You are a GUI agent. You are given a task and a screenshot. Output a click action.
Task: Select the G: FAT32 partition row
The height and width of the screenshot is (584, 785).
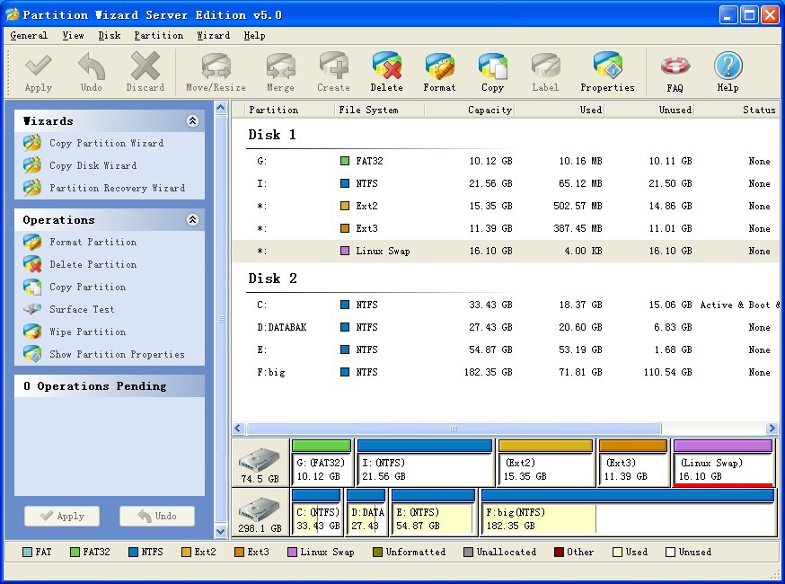point(505,162)
